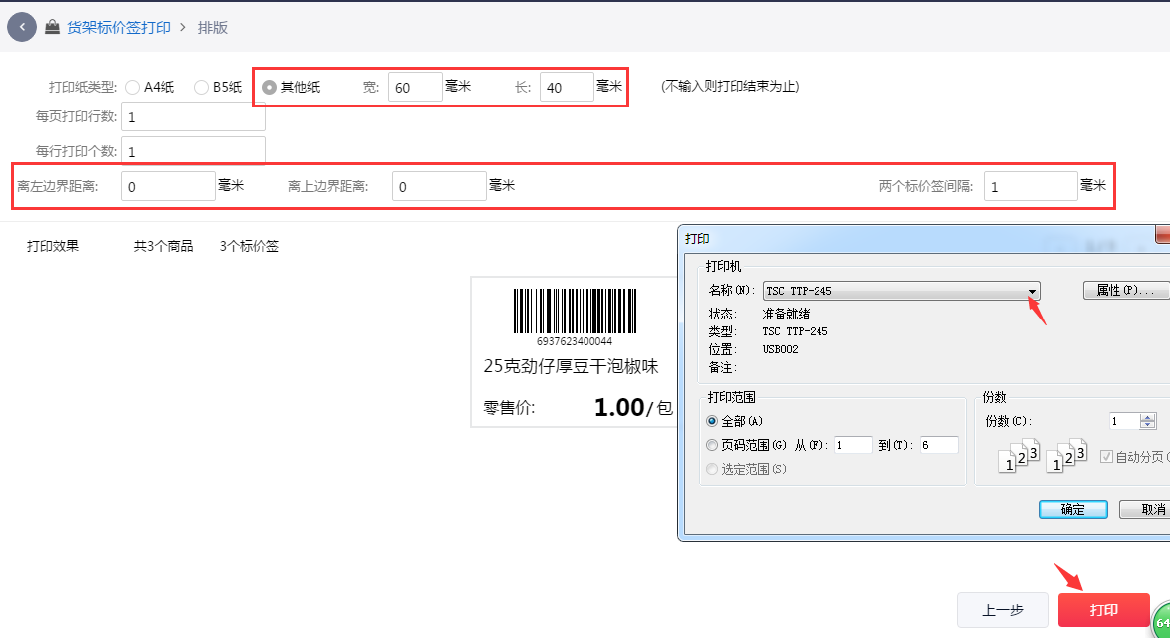The image size is (1170, 638).
Task: Click the paper width field showing 60
Action: (x=415, y=87)
